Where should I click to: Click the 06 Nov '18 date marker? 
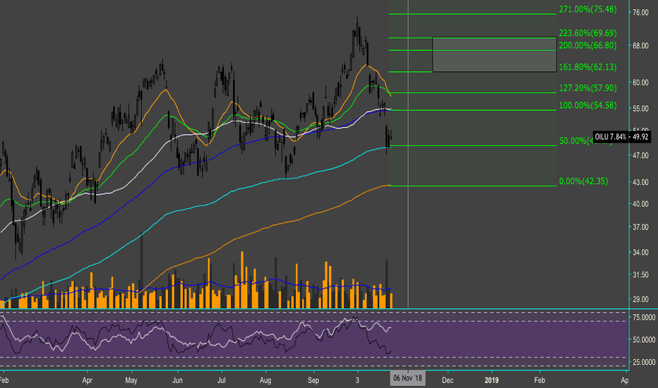tap(407, 378)
